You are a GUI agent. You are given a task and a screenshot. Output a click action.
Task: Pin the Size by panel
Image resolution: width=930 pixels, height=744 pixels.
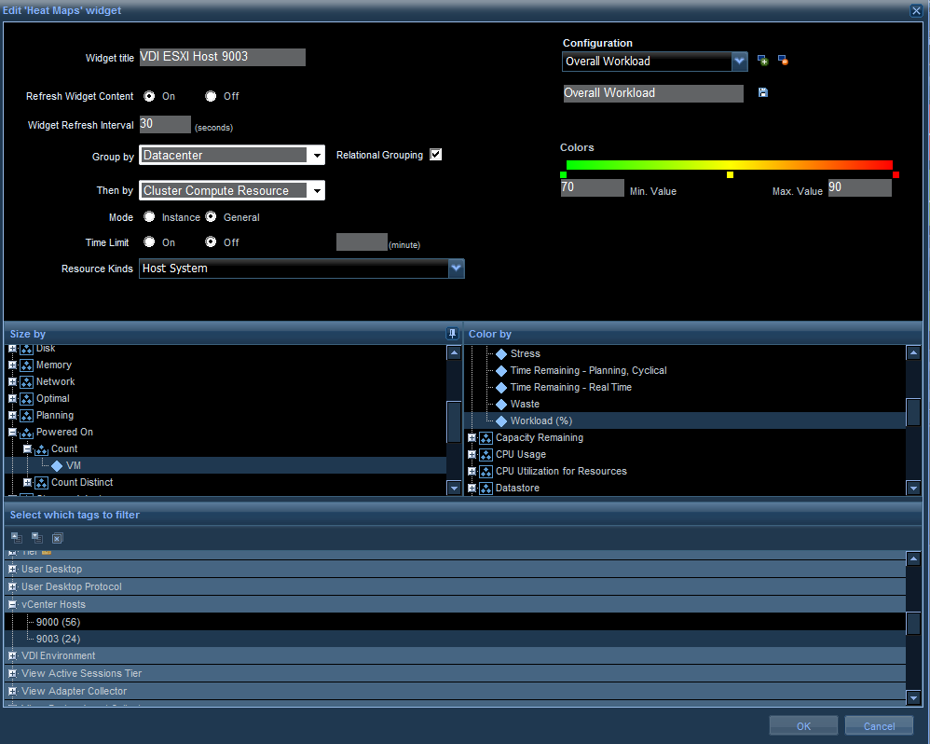[452, 334]
